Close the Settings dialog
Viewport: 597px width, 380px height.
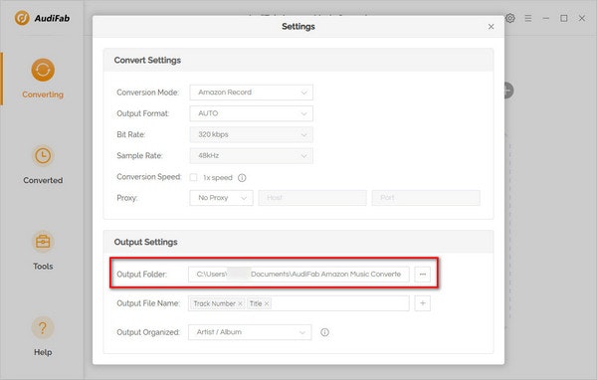[492, 26]
